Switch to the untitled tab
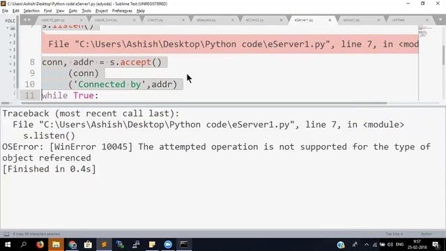This screenshot has height=251, width=446. [x=398, y=20]
